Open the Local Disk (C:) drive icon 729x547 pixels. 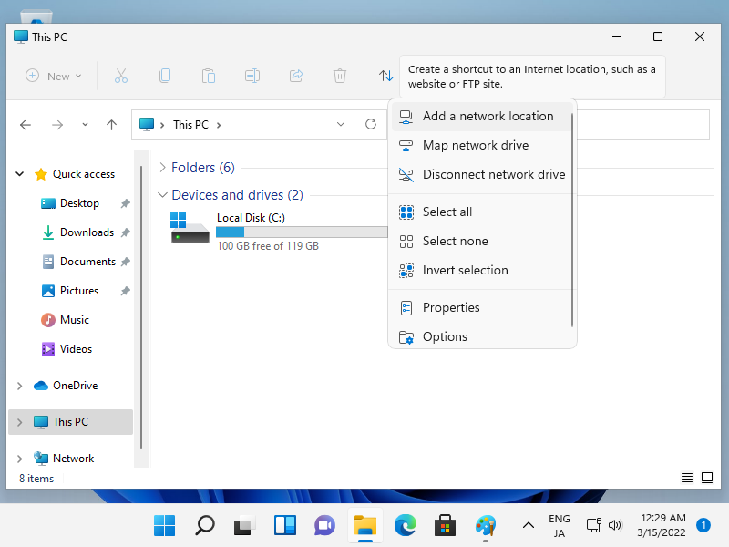[190, 228]
